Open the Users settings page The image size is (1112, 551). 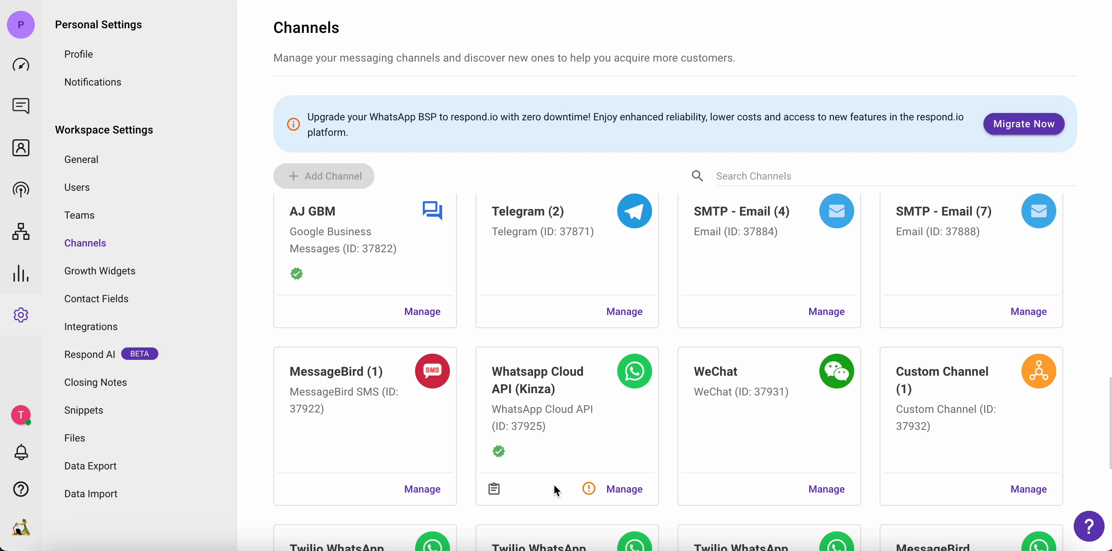(x=77, y=187)
